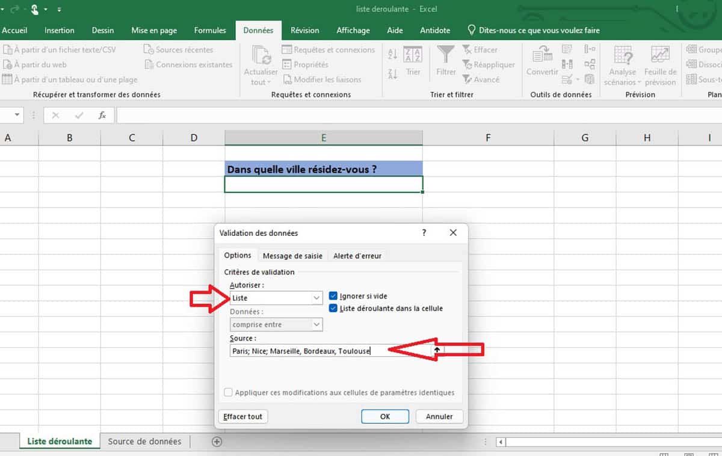Screen dimensions: 722x456
Task: Click the remove duplicates icon
Action: coord(567,64)
